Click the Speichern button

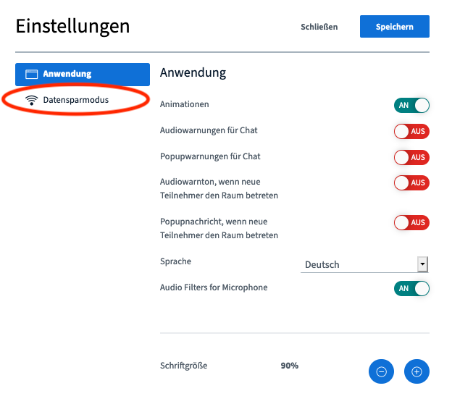(394, 27)
